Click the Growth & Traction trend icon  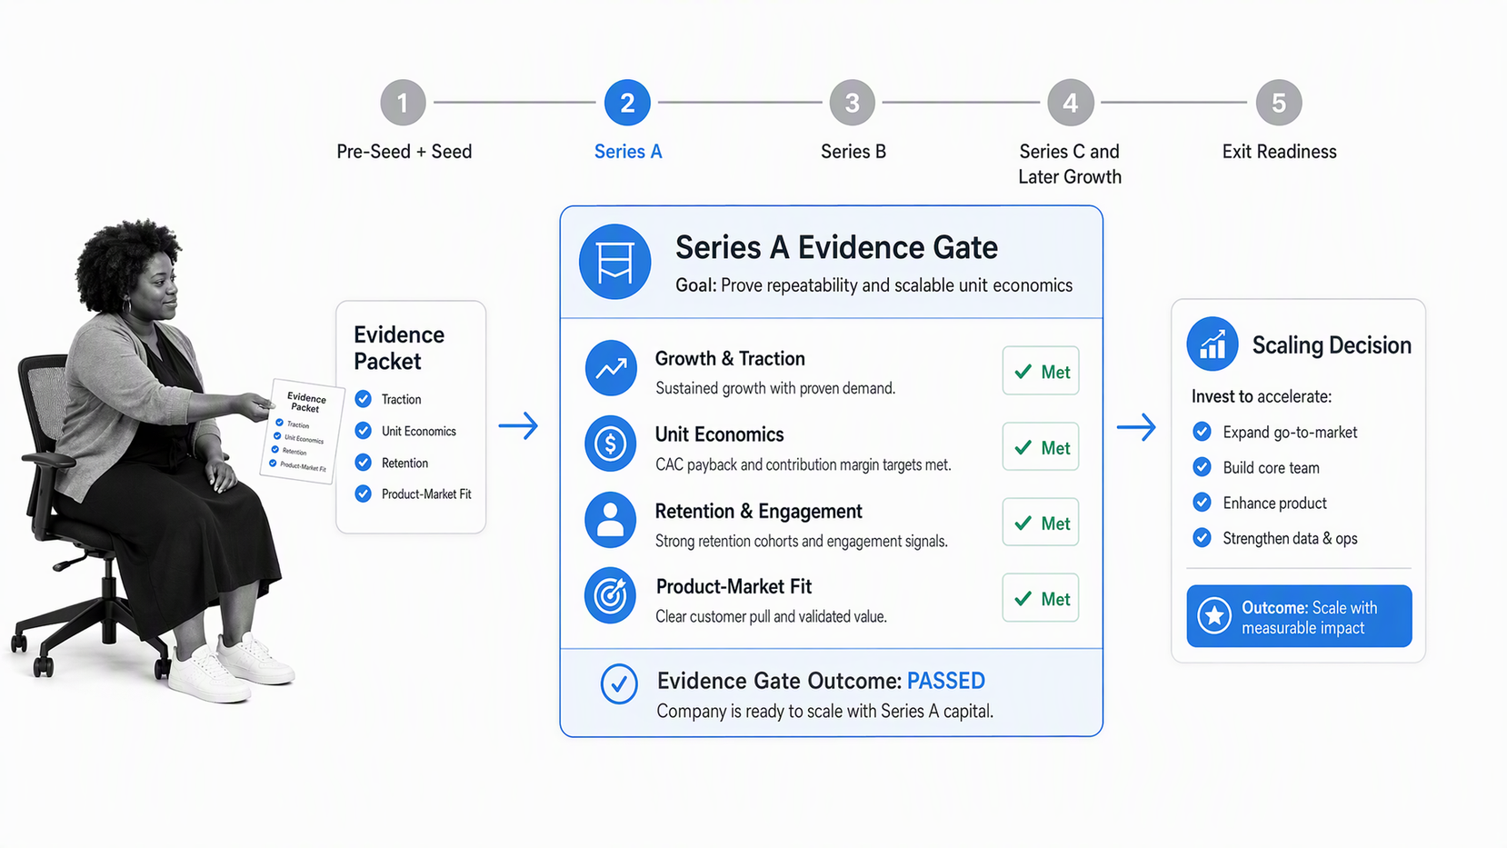pyautogui.click(x=611, y=368)
